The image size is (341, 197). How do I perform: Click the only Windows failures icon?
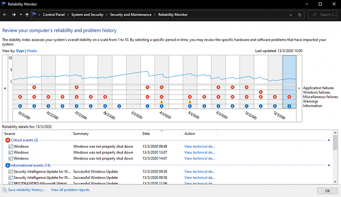tap(261, 92)
